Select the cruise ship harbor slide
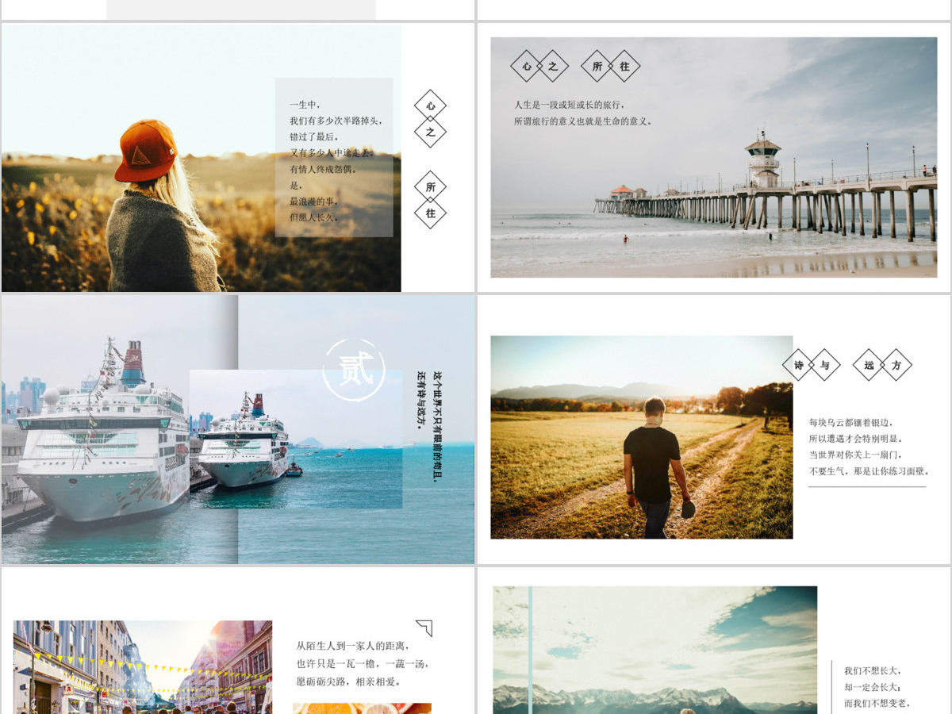Viewport: 952px width, 714px height. pos(237,429)
